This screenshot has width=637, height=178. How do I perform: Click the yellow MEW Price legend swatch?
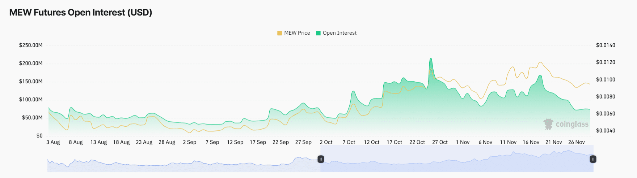279,33
